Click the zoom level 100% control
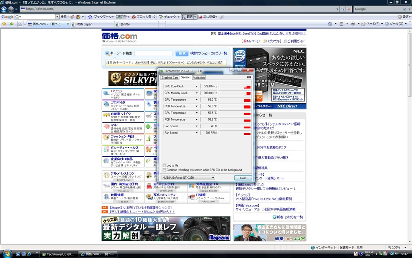 pyautogui.click(x=398, y=247)
